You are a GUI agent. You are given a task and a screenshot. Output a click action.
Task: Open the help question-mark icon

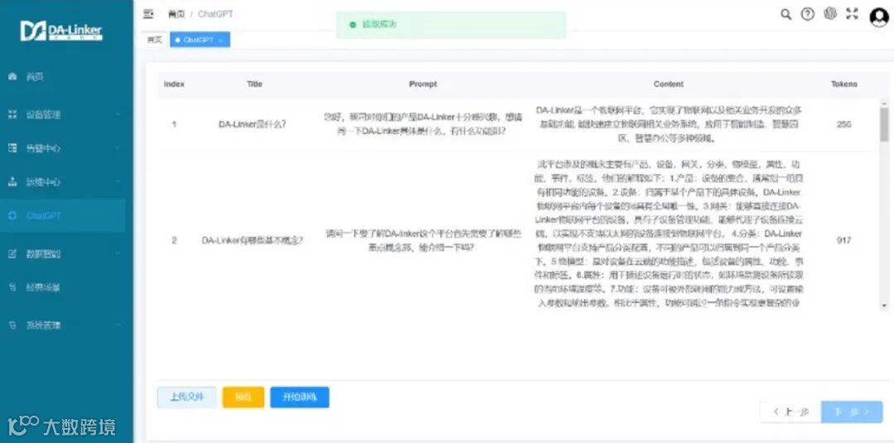click(807, 14)
